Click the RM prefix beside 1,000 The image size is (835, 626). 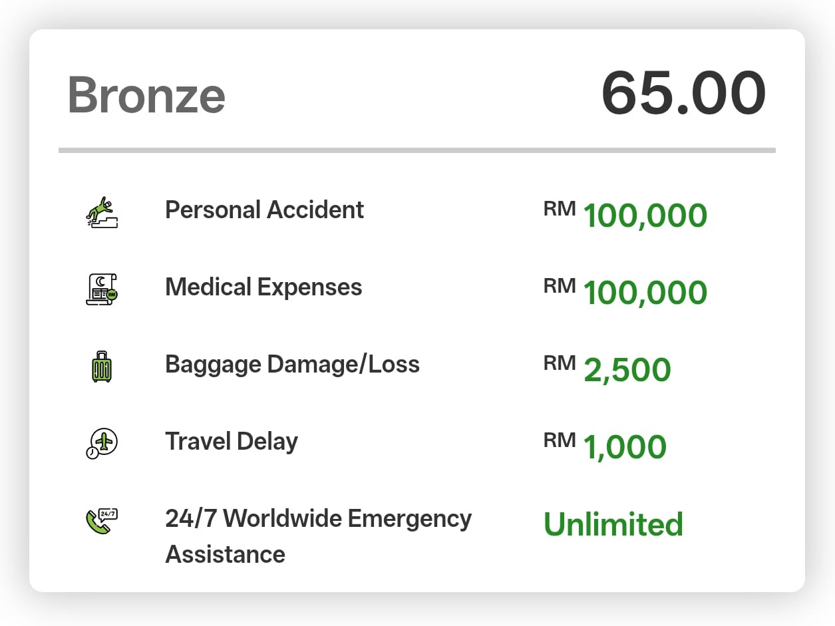[560, 440]
